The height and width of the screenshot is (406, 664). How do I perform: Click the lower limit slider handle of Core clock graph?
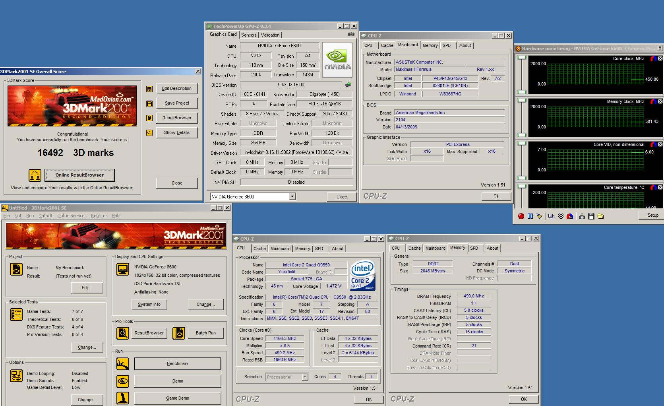point(521,92)
